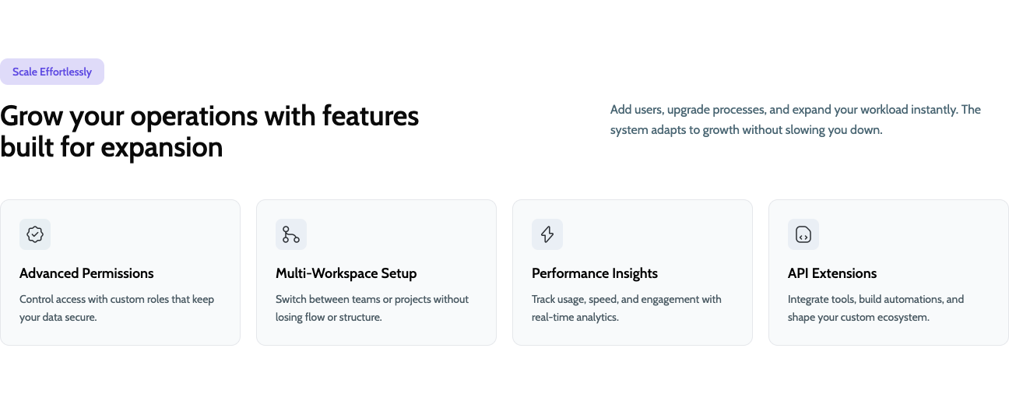The width and height of the screenshot is (1009, 408).
Task: Open the Multi-Workspace Setup title
Action: tap(346, 273)
